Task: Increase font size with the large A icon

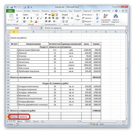Action: [38, 18]
